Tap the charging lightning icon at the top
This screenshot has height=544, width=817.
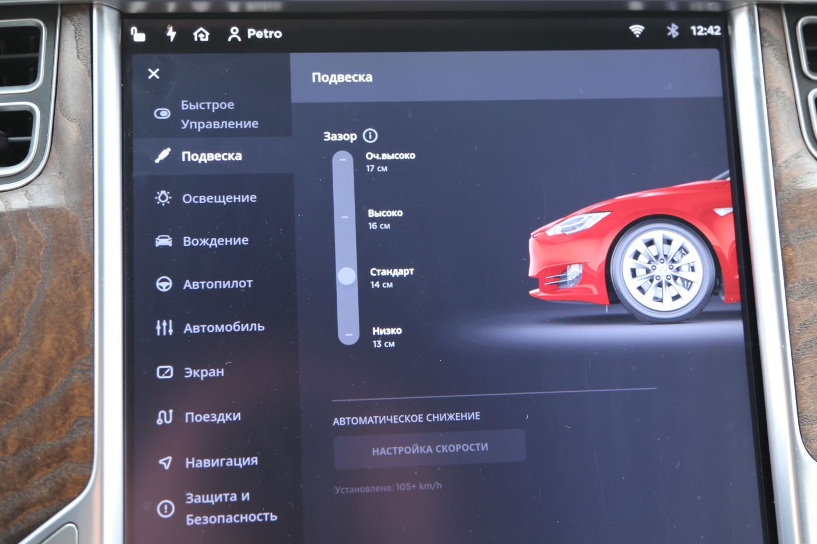pyautogui.click(x=171, y=34)
